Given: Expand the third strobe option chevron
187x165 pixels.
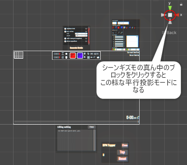Looking at the screenshot, I should tap(86, 39).
